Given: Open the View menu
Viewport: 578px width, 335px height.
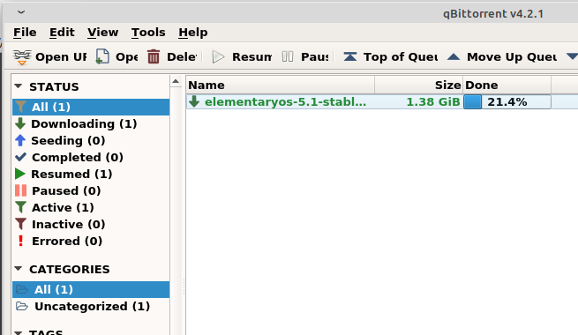Looking at the screenshot, I should point(103,33).
